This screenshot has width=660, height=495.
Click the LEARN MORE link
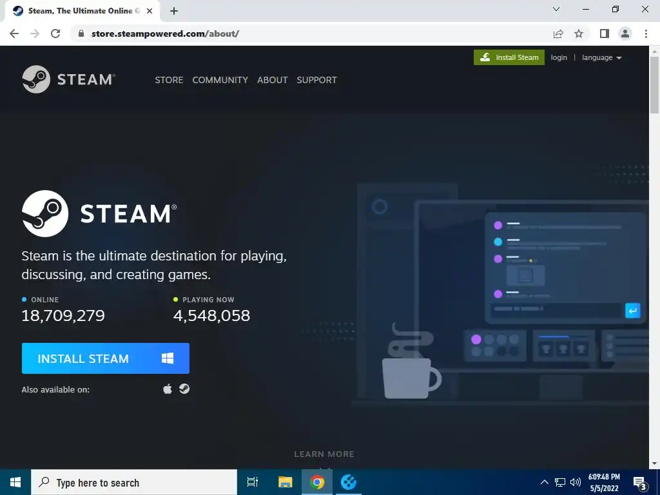click(324, 454)
